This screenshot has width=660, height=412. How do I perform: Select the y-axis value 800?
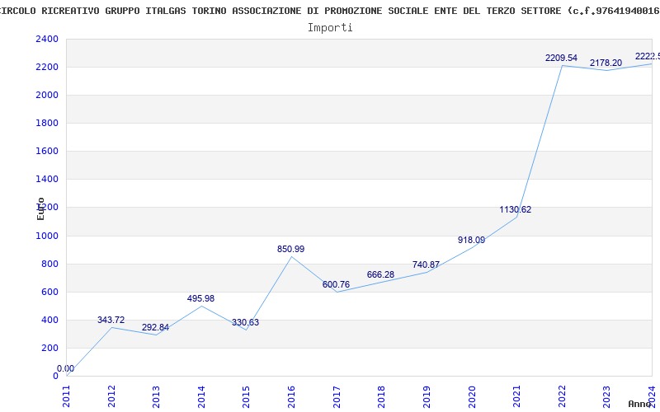click(49, 264)
